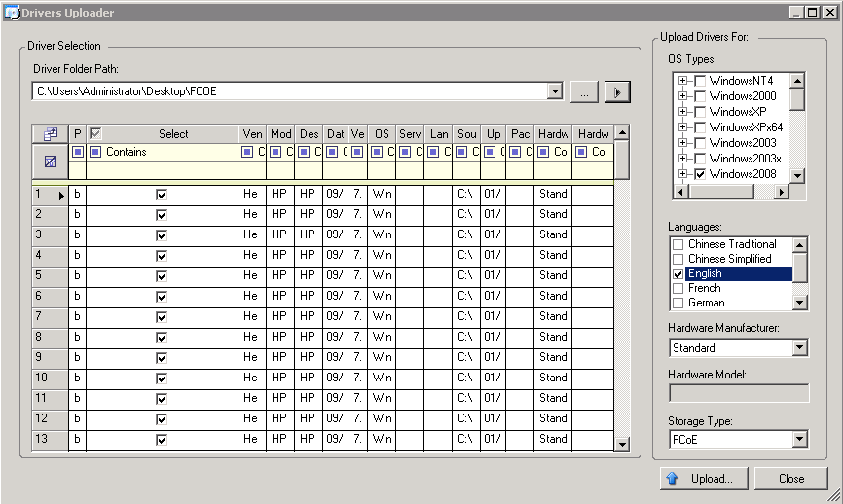Click the filter operator icon in Select column
The width and height of the screenshot is (843, 504).
(x=96, y=152)
